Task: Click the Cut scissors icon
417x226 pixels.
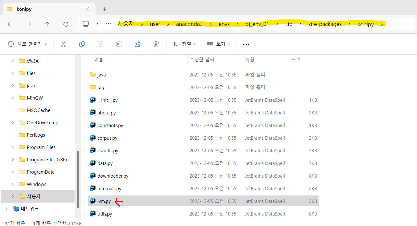Action: point(64,44)
